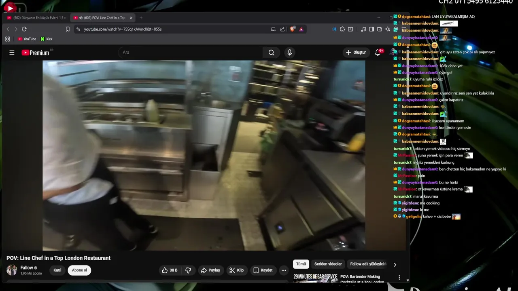518x291 pixels.
Task: Open the tab search icon
Action: [x=350, y=29]
